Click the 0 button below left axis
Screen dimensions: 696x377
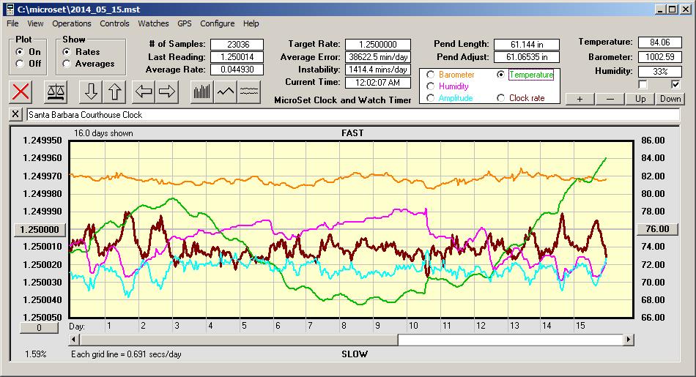pyautogui.click(x=39, y=328)
